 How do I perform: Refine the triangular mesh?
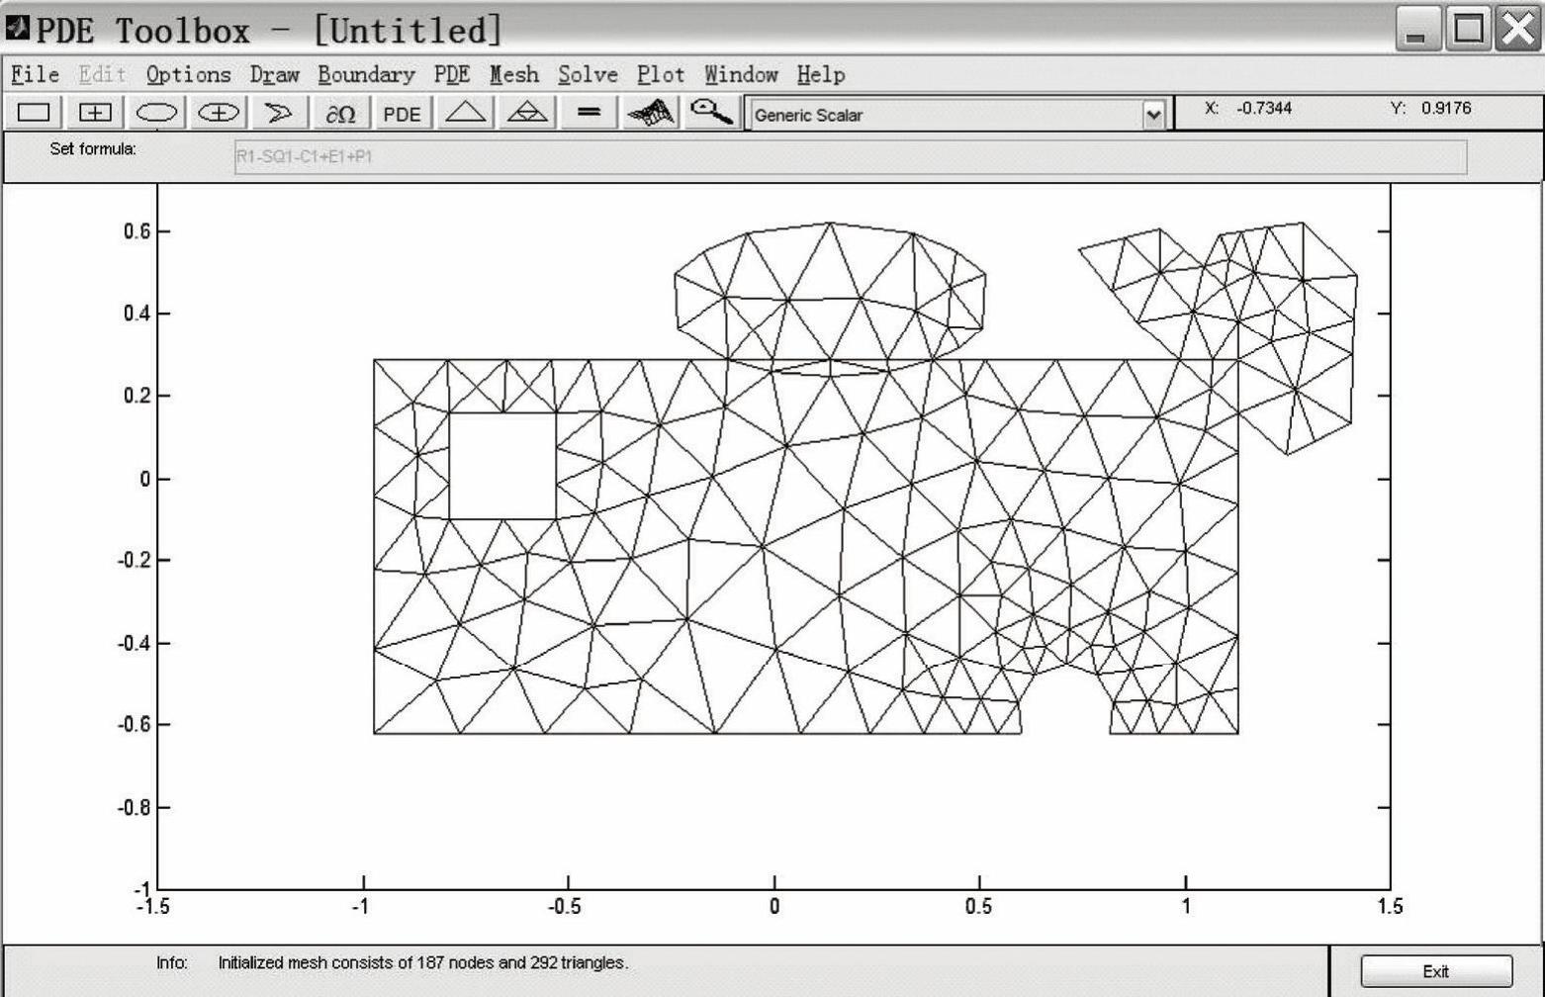coord(526,113)
